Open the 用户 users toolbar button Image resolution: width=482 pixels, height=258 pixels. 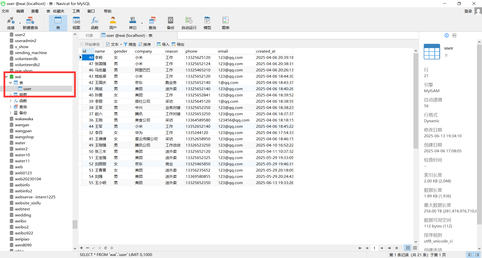click(x=113, y=23)
